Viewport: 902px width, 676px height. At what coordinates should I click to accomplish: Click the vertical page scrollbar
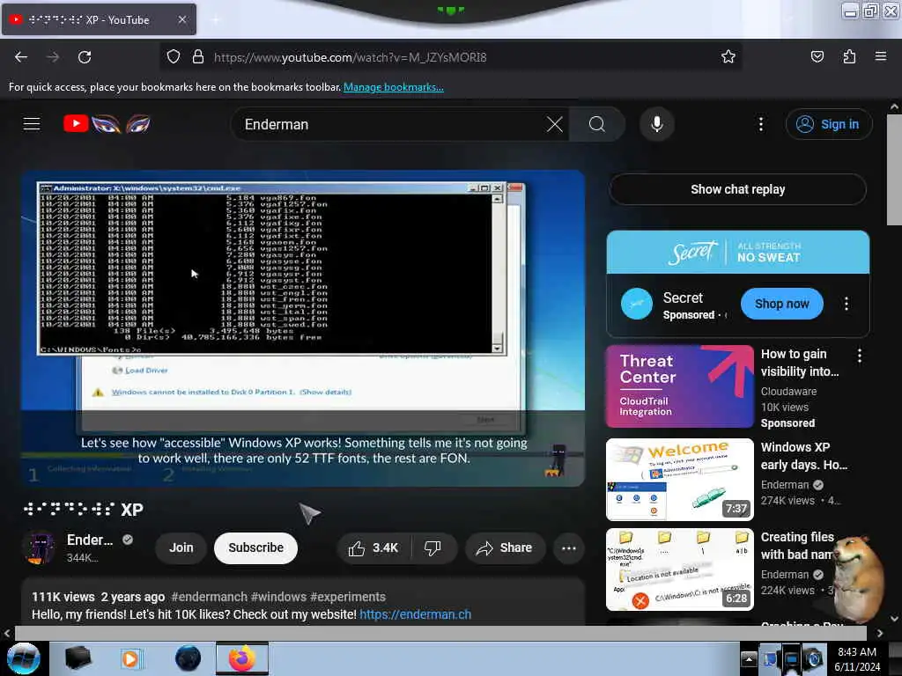click(894, 170)
